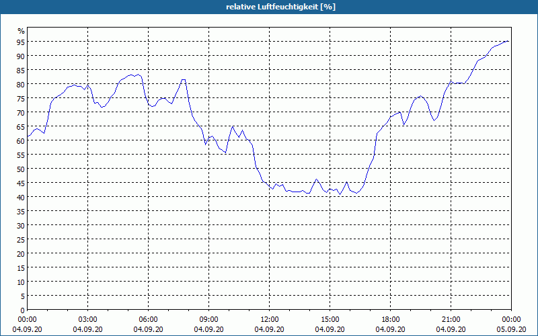Image resolution: width=538 pixels, height=336 pixels.
Task: Click the 03:00 time label on x-axis
Action: tap(88, 320)
